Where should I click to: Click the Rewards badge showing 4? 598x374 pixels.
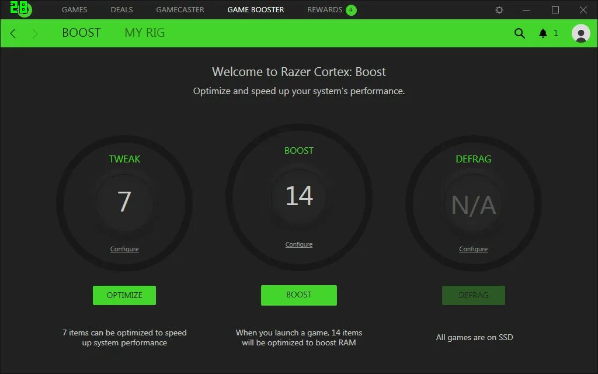click(x=351, y=10)
